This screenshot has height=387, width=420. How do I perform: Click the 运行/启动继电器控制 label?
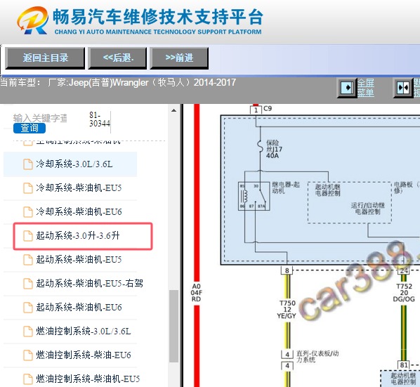click(367, 209)
